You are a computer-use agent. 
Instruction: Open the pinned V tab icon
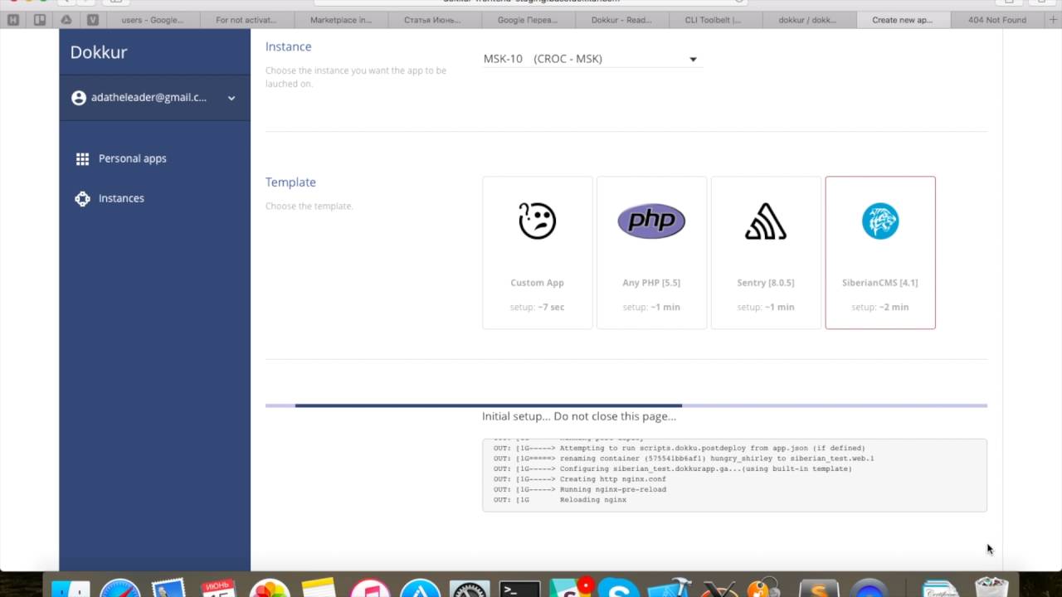[92, 20]
